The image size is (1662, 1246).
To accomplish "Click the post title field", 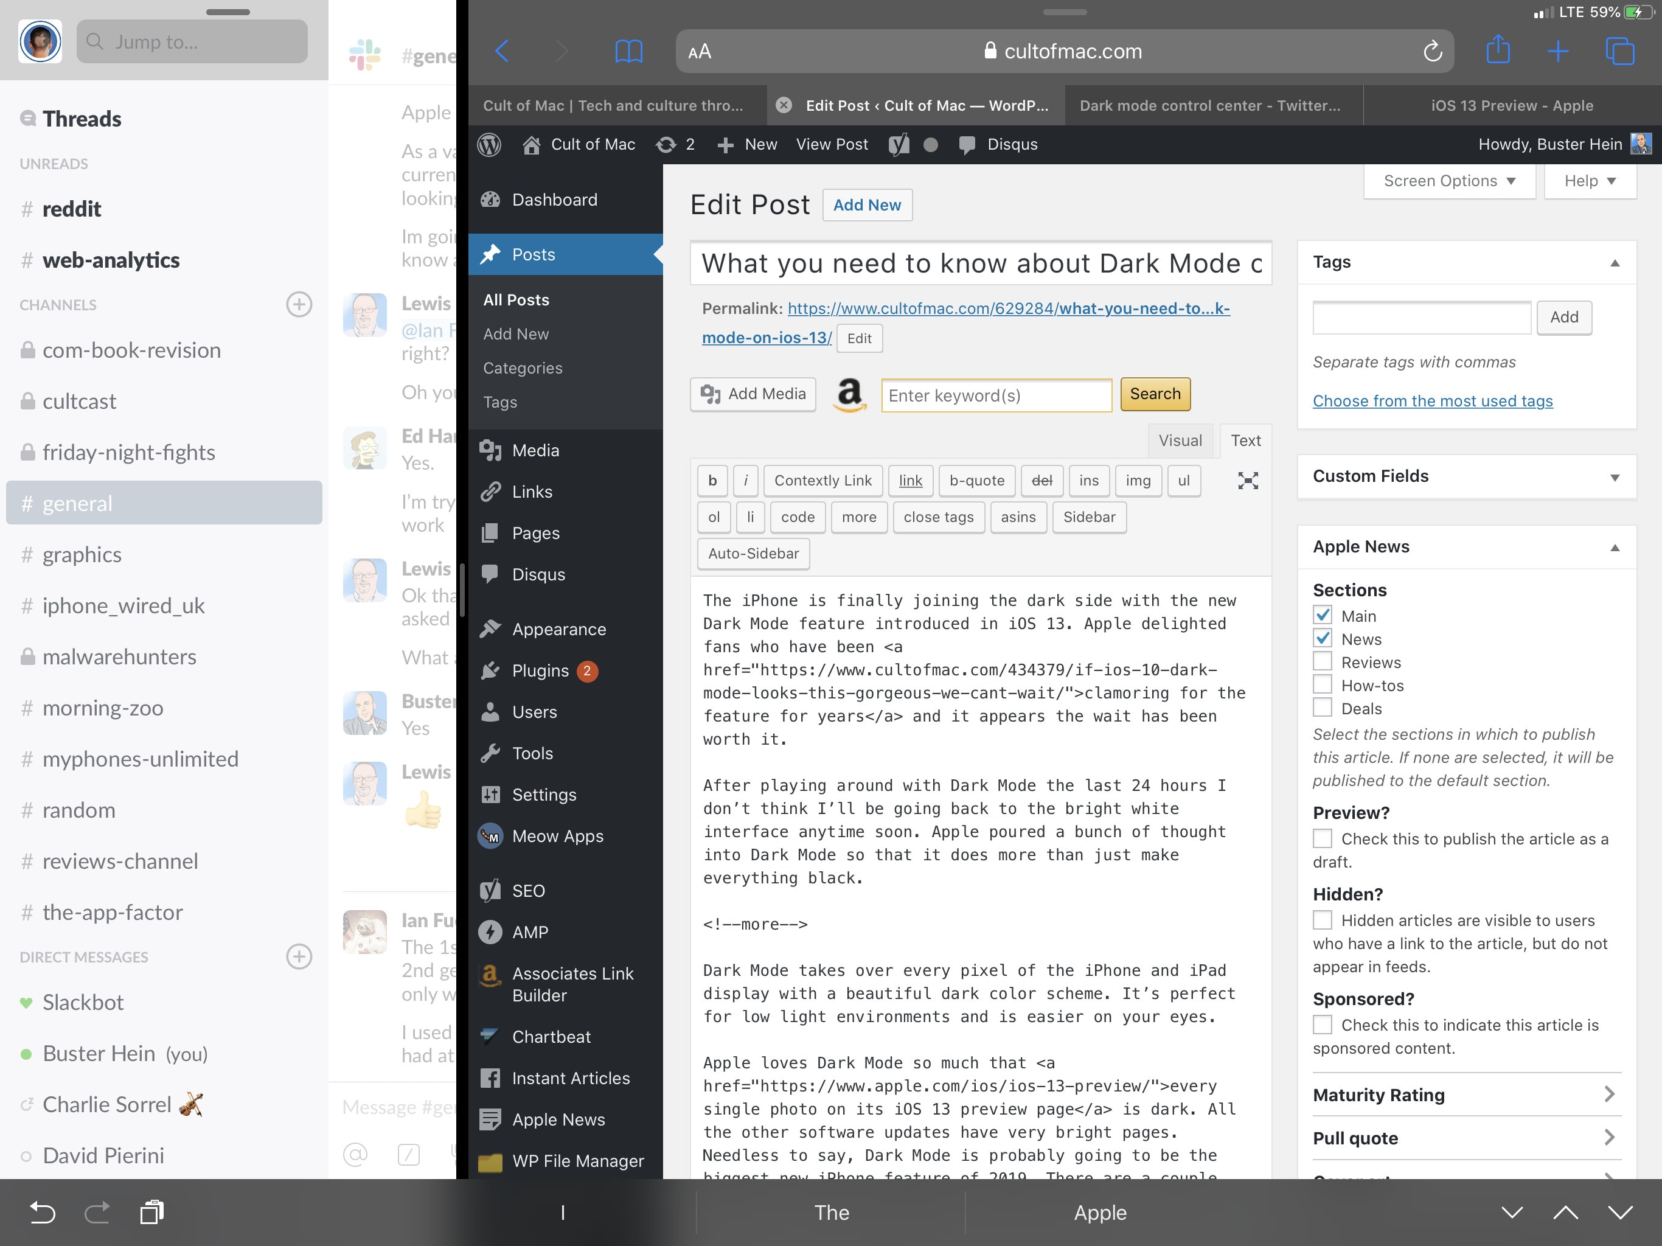I will pos(981,263).
